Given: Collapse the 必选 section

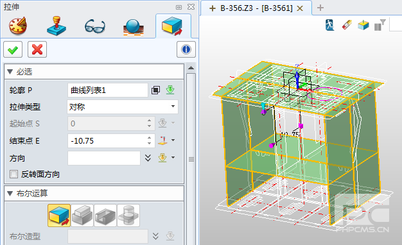Looking at the screenshot, I should [10, 72].
